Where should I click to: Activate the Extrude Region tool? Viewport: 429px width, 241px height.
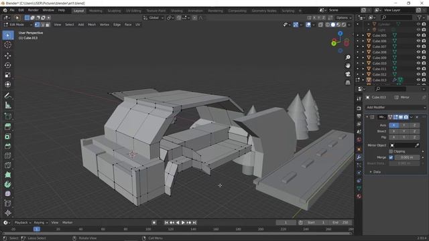coord(7,127)
